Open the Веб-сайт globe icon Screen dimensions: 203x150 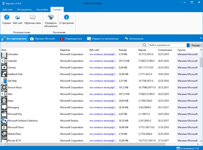coord(18,18)
